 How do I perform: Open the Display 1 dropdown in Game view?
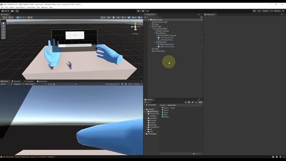[19, 84]
